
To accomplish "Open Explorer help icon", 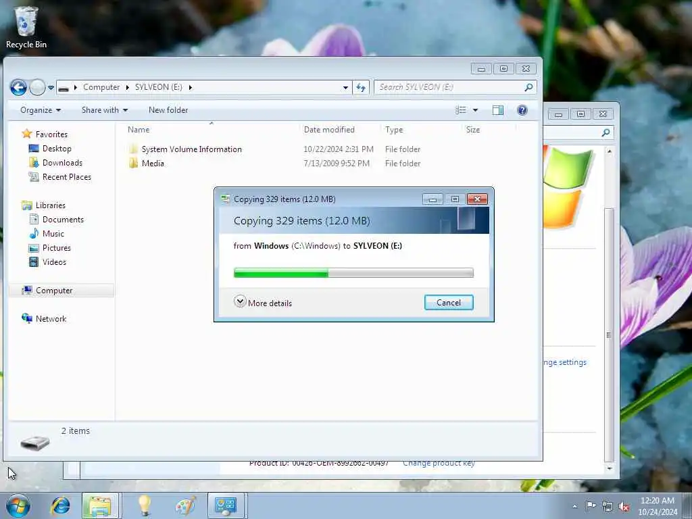I will [x=522, y=110].
